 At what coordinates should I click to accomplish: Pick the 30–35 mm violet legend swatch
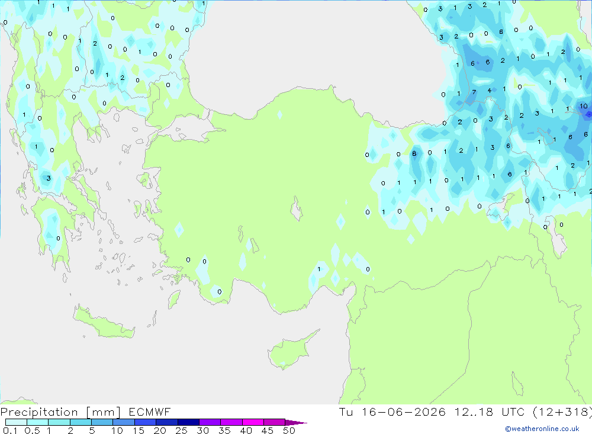pyautogui.click(x=210, y=422)
